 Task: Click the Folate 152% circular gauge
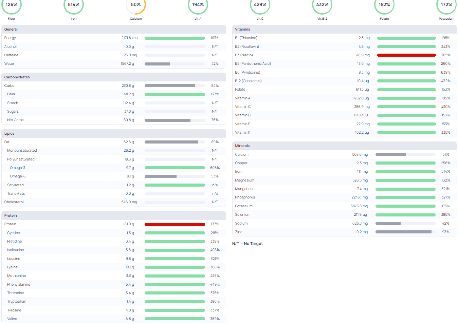point(384,5)
